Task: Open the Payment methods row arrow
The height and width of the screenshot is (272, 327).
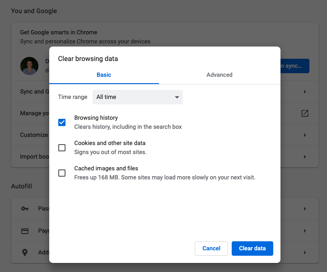Action: click(x=305, y=231)
